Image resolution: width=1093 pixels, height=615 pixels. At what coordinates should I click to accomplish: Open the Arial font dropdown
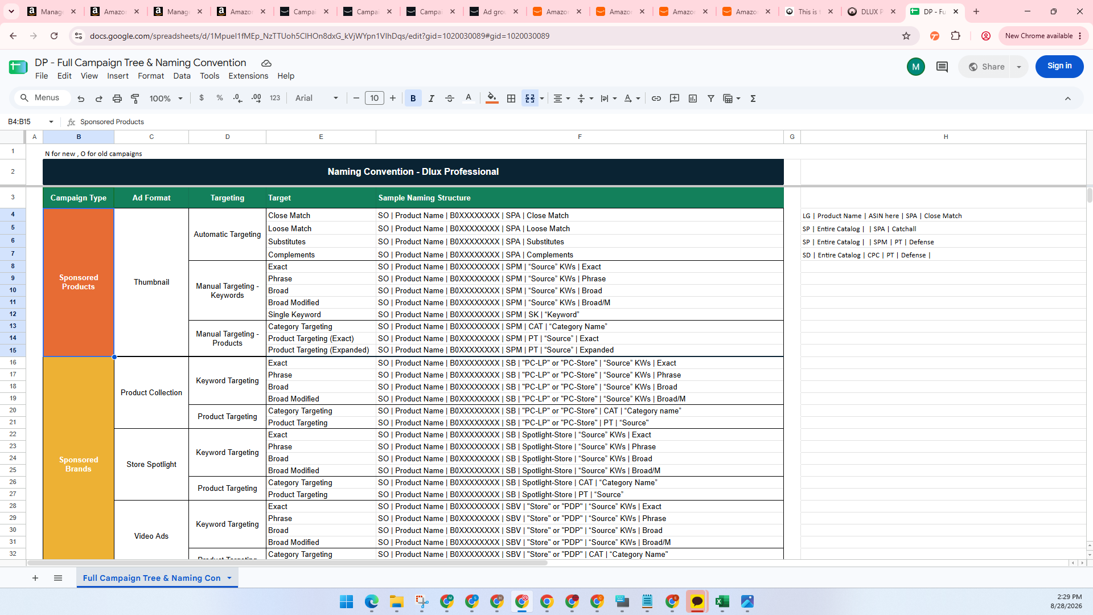click(317, 99)
